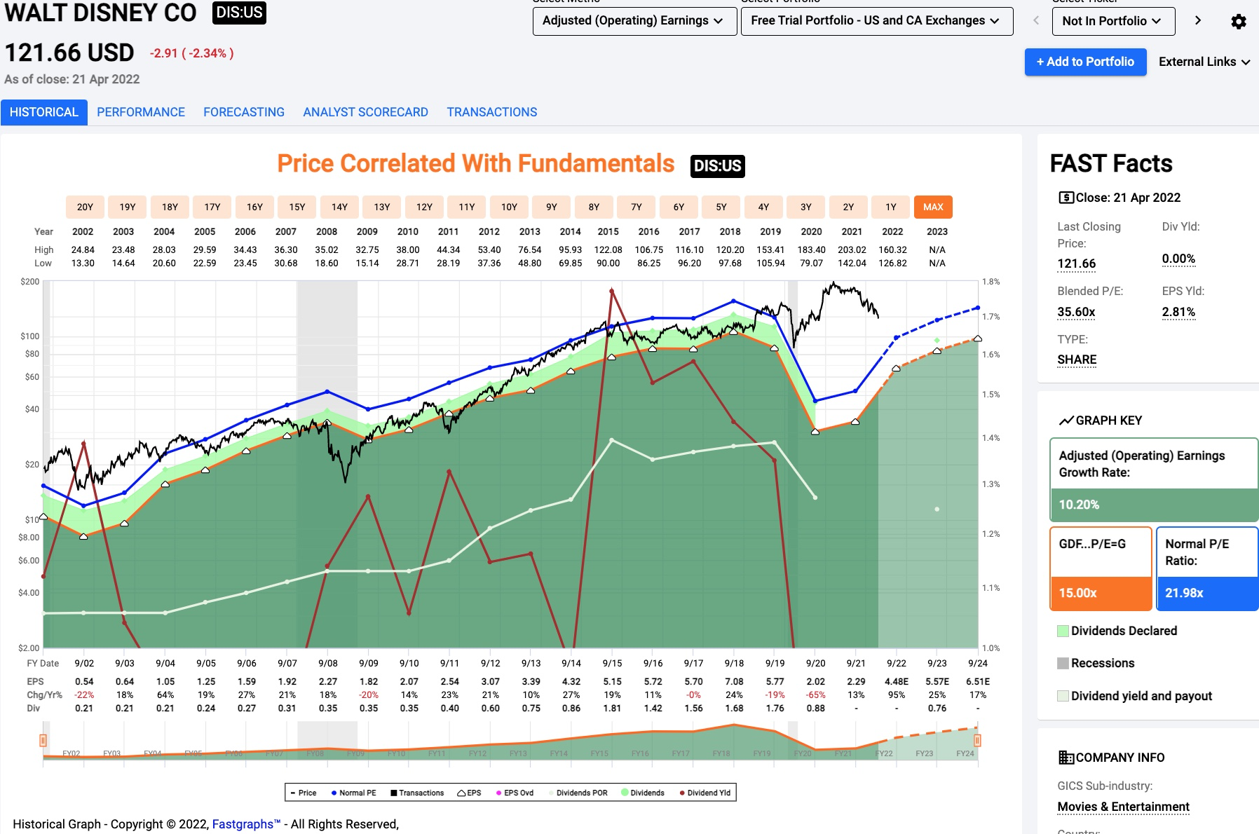Click the Close price dollar icon

click(1066, 198)
